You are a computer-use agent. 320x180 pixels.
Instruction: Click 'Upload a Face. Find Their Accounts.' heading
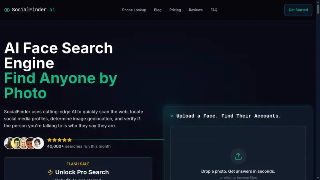tap(228, 116)
